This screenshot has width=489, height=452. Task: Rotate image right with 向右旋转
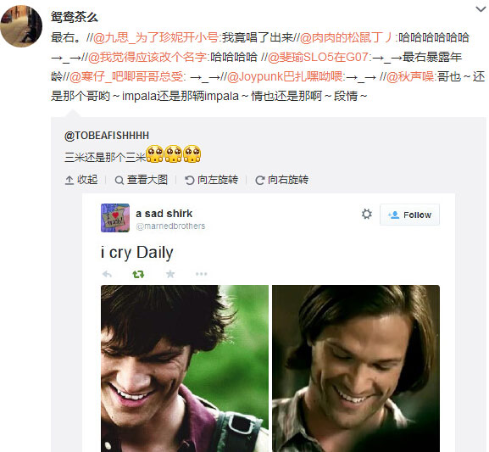[x=282, y=180]
